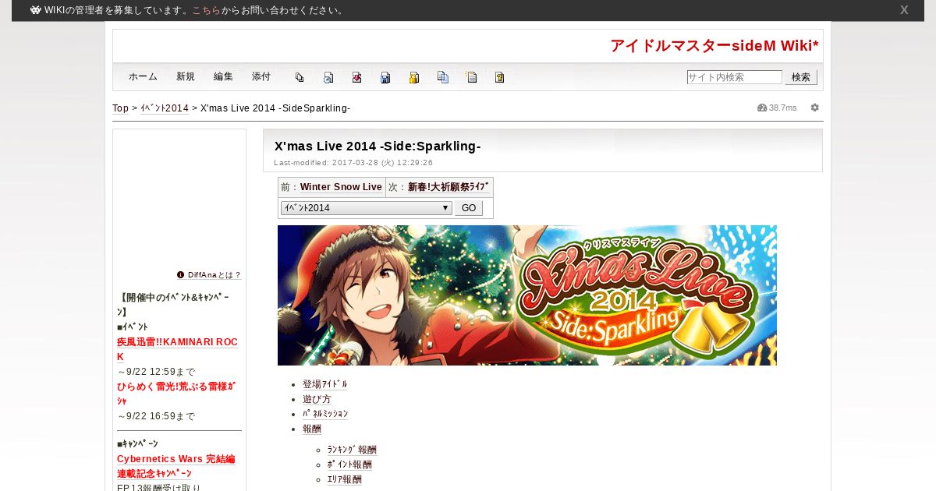Image resolution: width=936 pixels, height=491 pixels.
Task: Click the info icon beside DiffAnaとは?
Action: [181, 274]
